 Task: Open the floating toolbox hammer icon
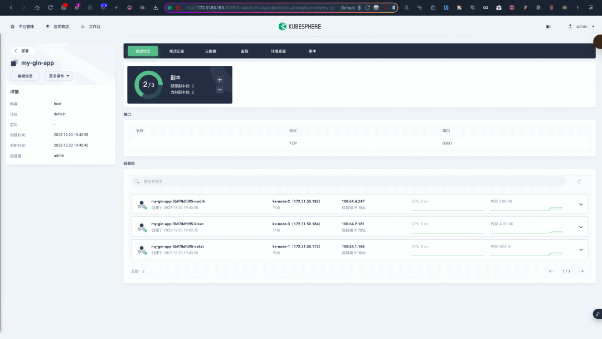[x=598, y=314]
